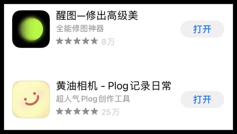The image size is (237, 134).
Task: Open the 醒图—修出高级美 title
Action: 97,16
